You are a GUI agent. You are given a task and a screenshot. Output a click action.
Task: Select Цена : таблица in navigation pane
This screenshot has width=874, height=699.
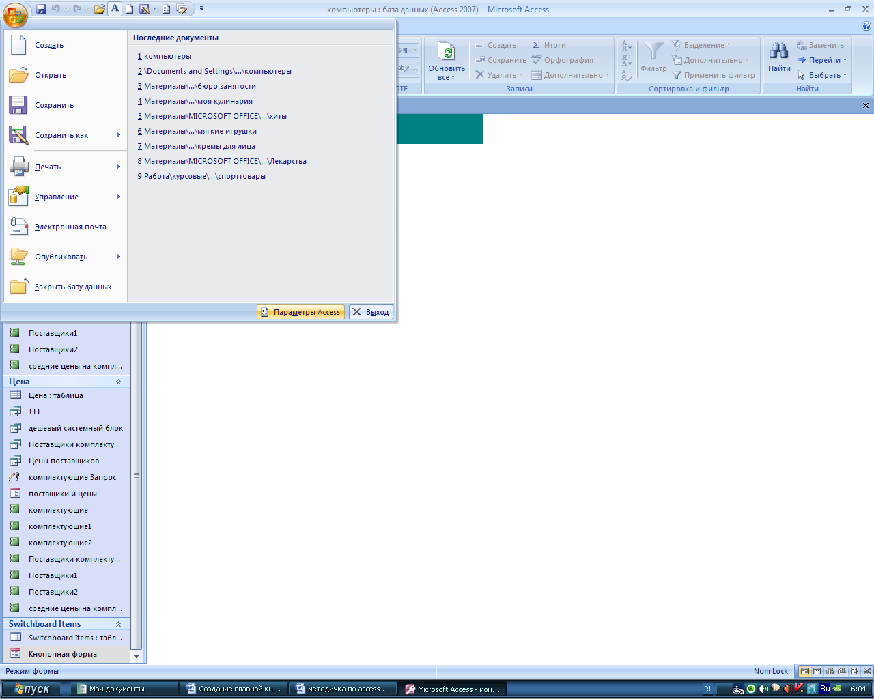tap(66, 395)
